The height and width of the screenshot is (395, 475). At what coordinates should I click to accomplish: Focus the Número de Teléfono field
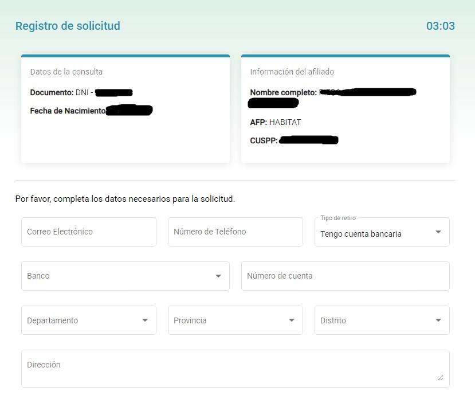[235, 232]
